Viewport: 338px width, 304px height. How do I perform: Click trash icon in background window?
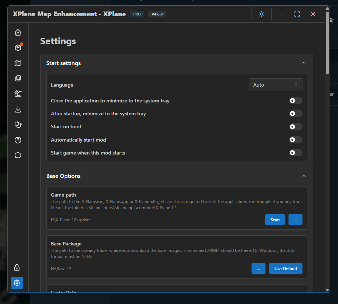(332, 21)
